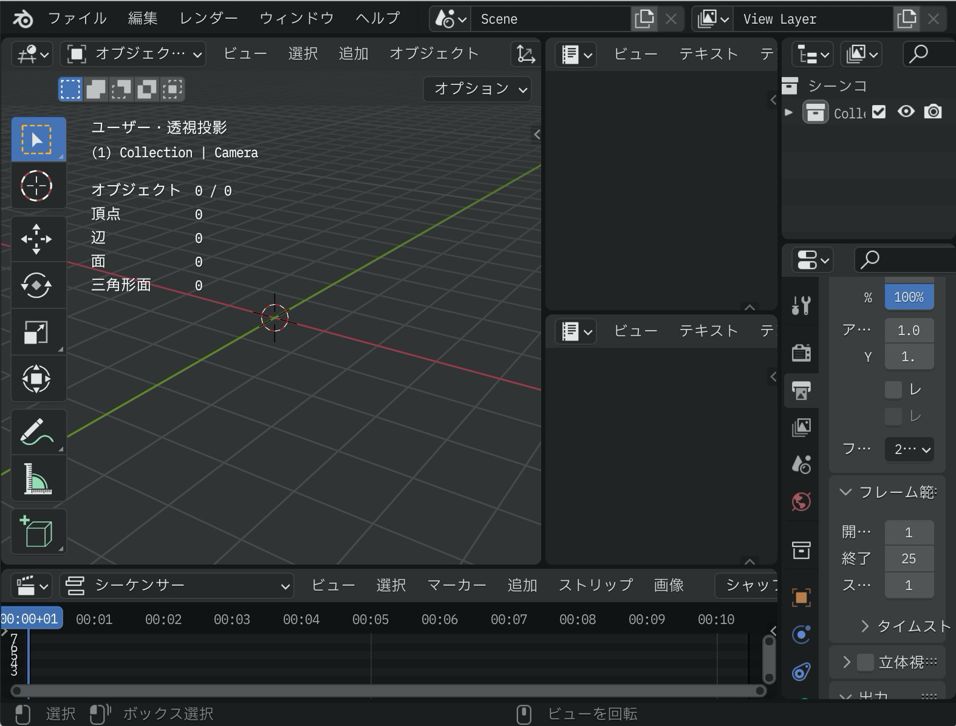The width and height of the screenshot is (956, 726).
Task: Open the Object Constraints properties tab
Action: [801, 672]
